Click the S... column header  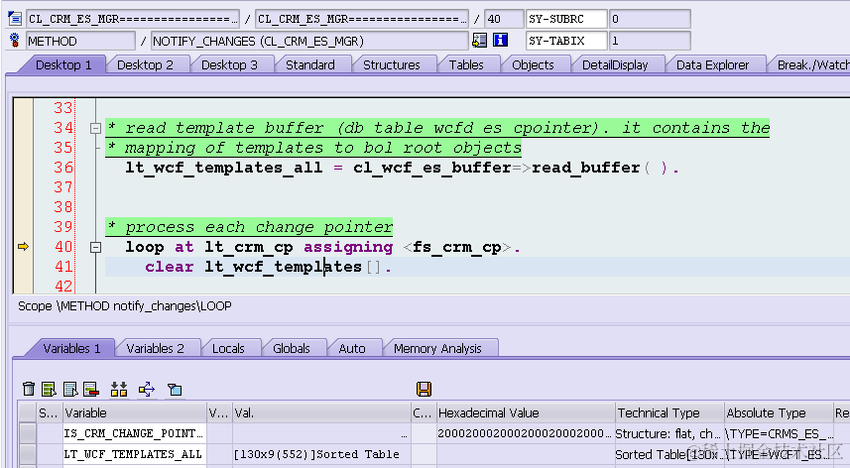(50, 412)
